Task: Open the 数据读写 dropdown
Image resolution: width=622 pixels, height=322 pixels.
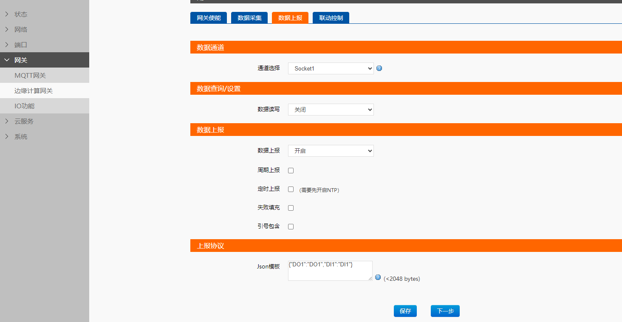Action: pos(331,110)
